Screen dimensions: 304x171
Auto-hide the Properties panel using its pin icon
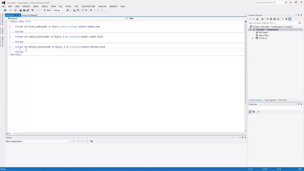click(299, 104)
